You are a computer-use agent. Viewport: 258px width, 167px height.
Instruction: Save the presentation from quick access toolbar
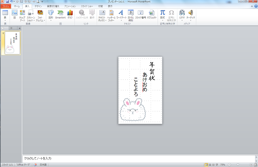tap(7, 2)
